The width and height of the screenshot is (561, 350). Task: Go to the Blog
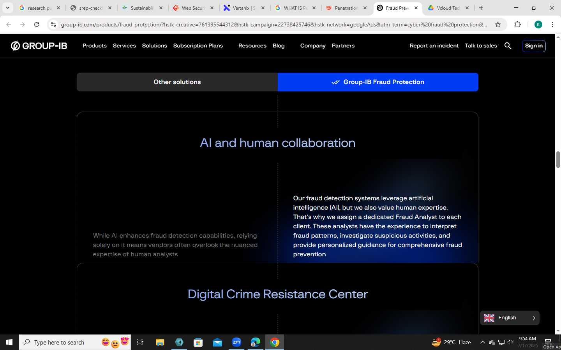point(279,46)
